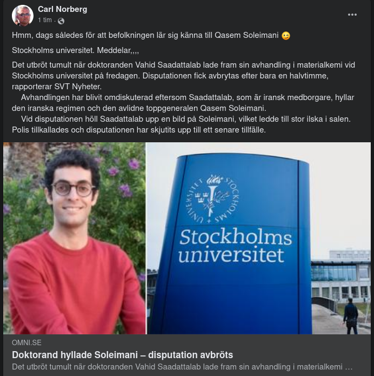Viewport: 374px width, 376px height.
Task: Click the paragraph starting "Det utbröt tumult"
Action: (x=184, y=75)
